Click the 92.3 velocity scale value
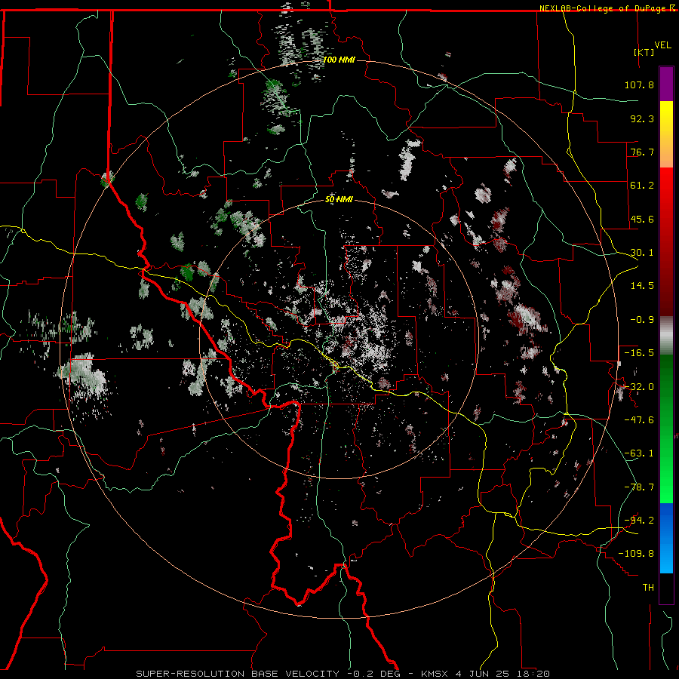This screenshot has height=679, width=679. click(642, 118)
